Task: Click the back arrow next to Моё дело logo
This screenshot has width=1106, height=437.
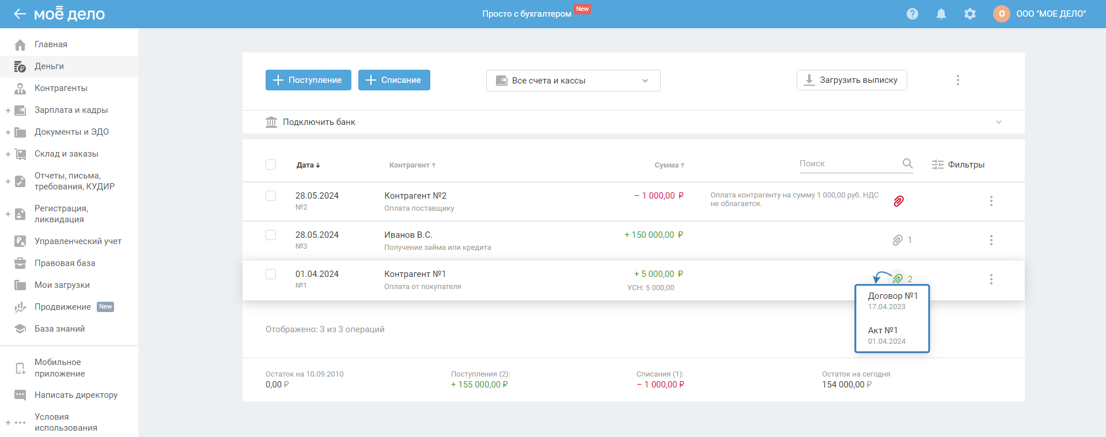Action: coord(20,14)
